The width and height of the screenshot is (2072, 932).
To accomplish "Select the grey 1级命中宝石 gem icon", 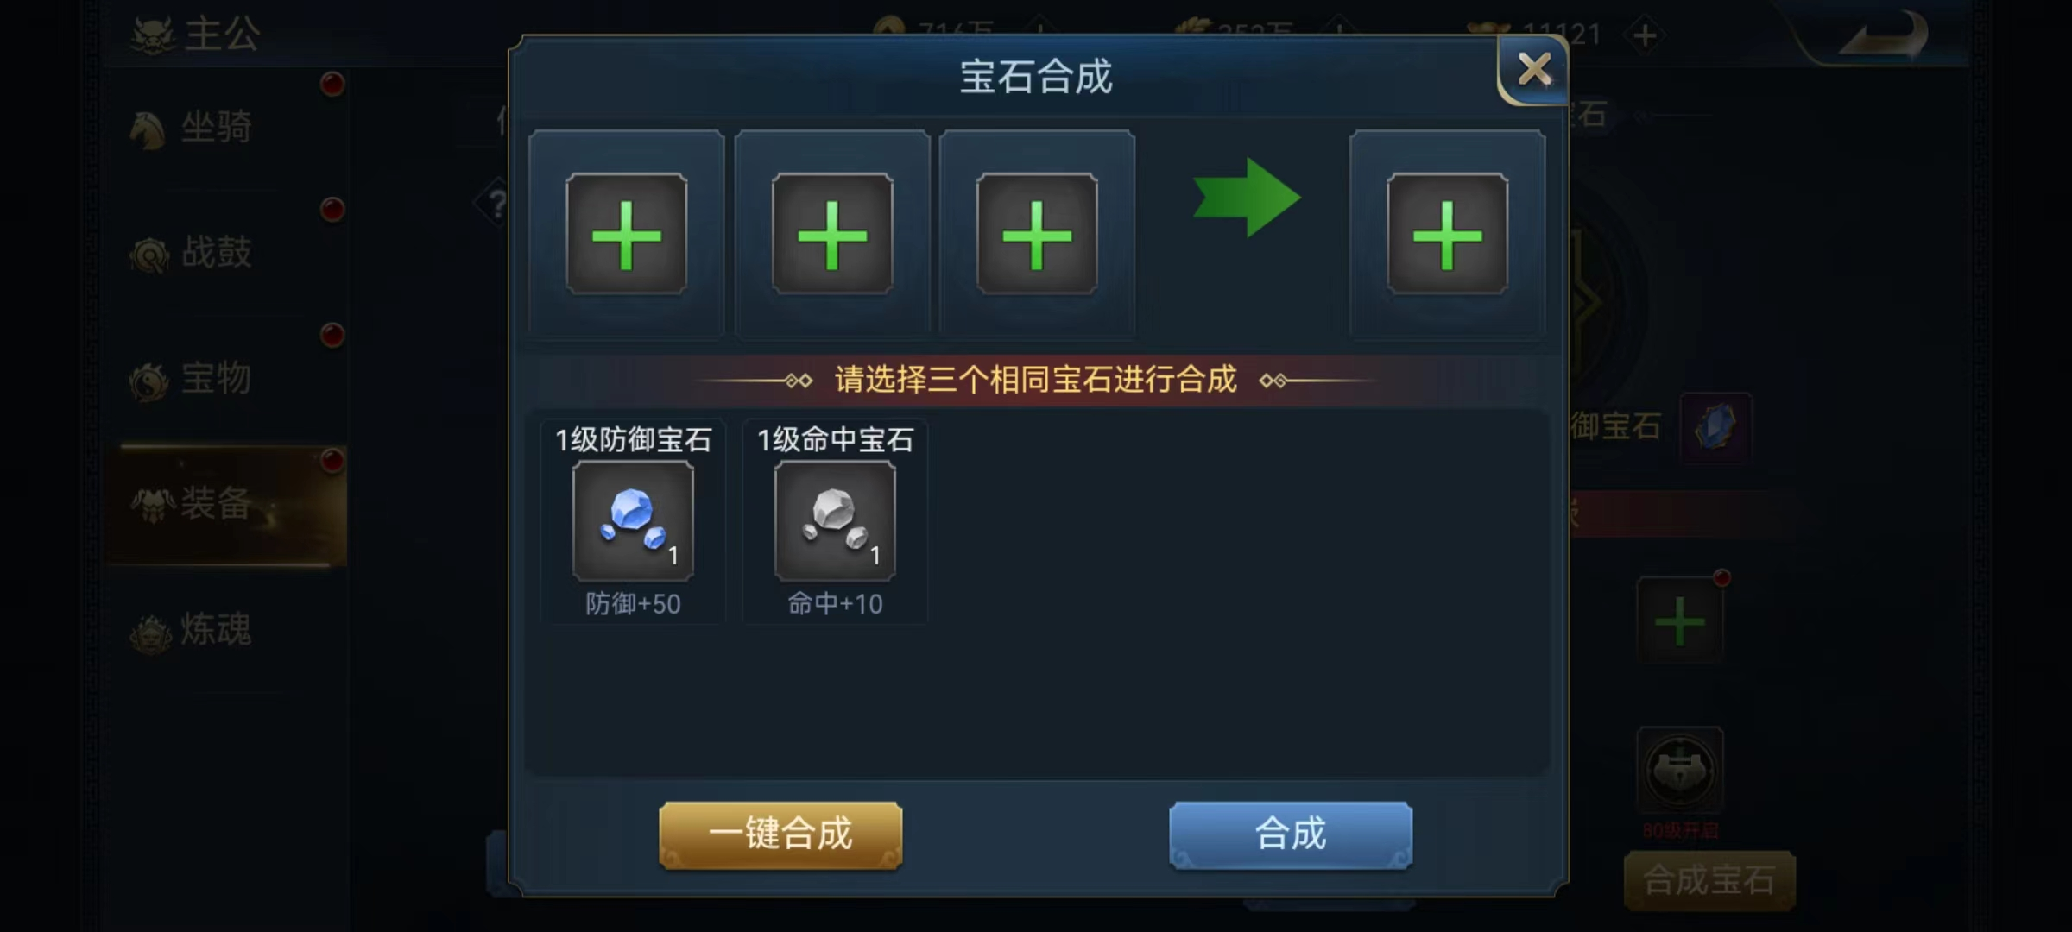I will 835,520.
